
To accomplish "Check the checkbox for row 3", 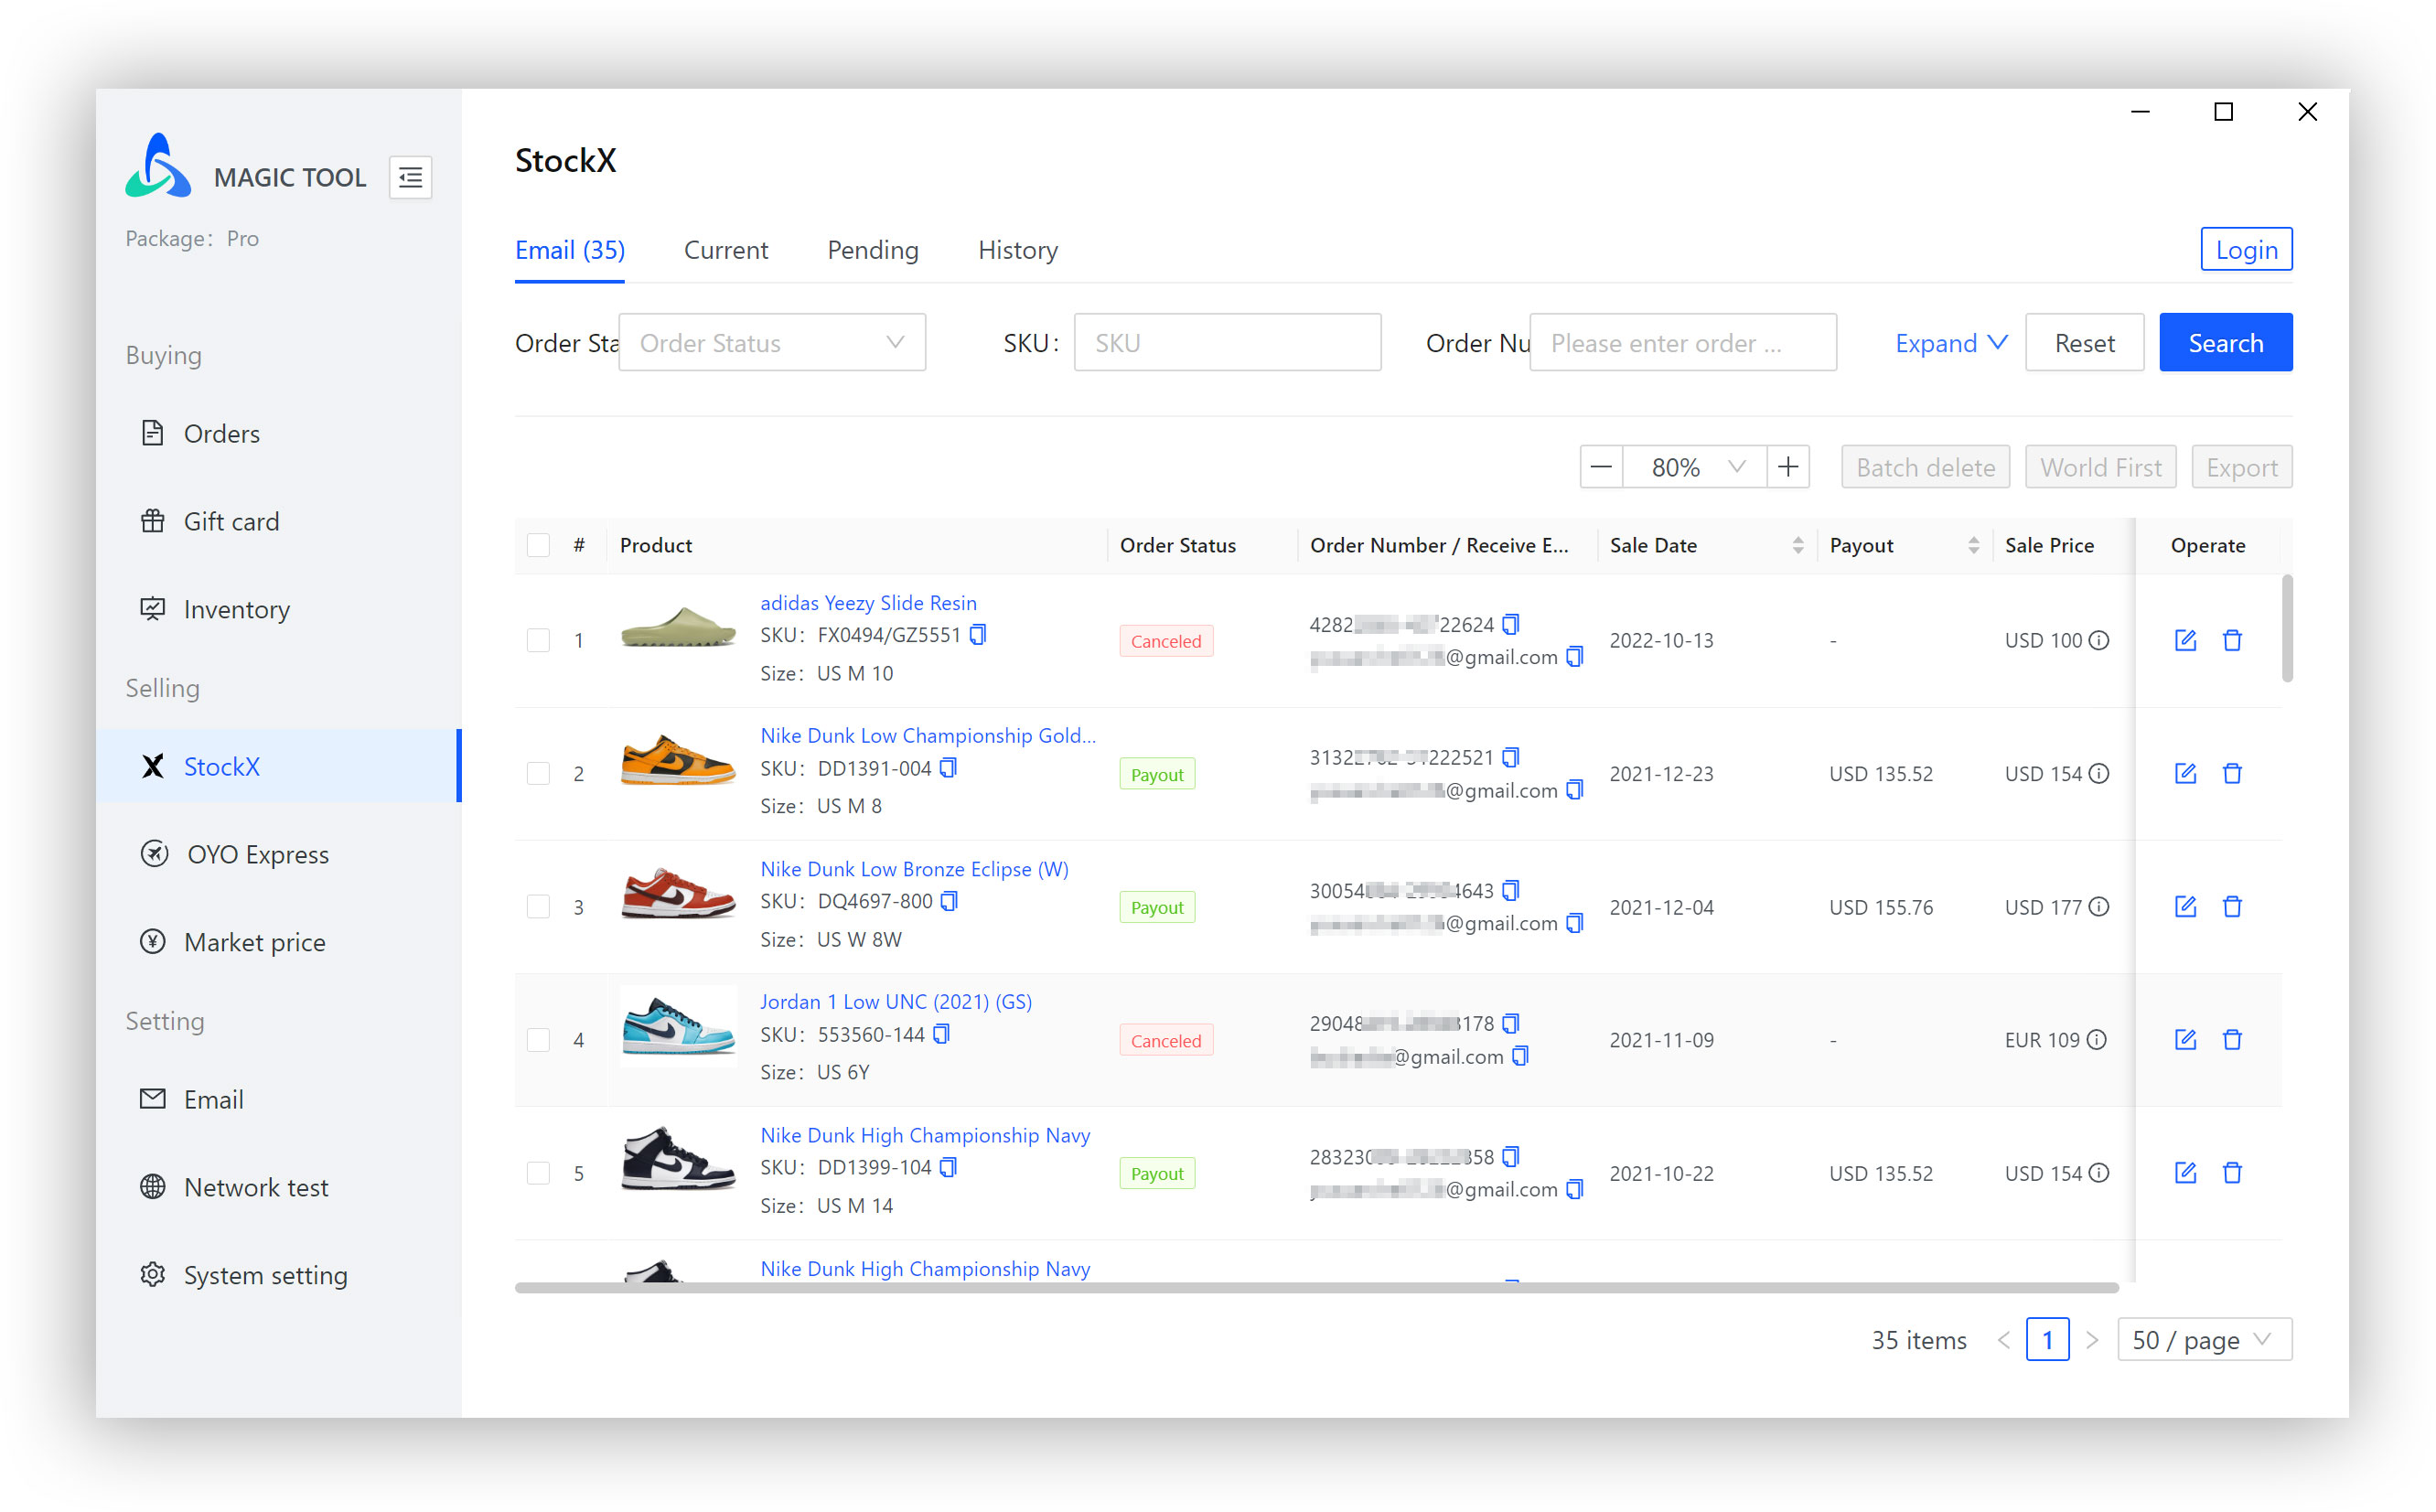I will point(538,907).
